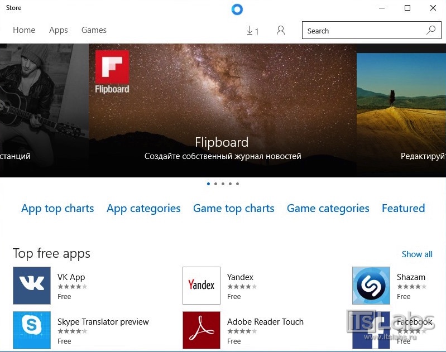
Task: Select the second carousel page dot
Action: tap(215, 184)
